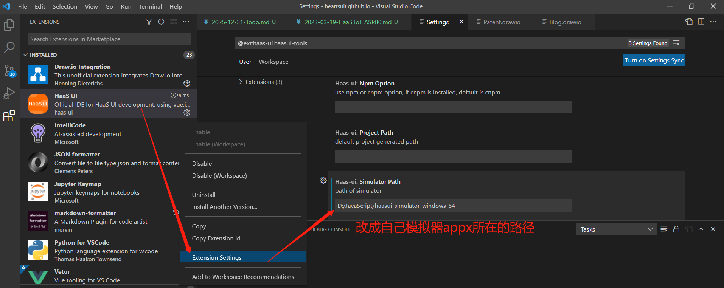Choose Copy in extension context menu
Viewport: 724px width, 288px height.
243,226
